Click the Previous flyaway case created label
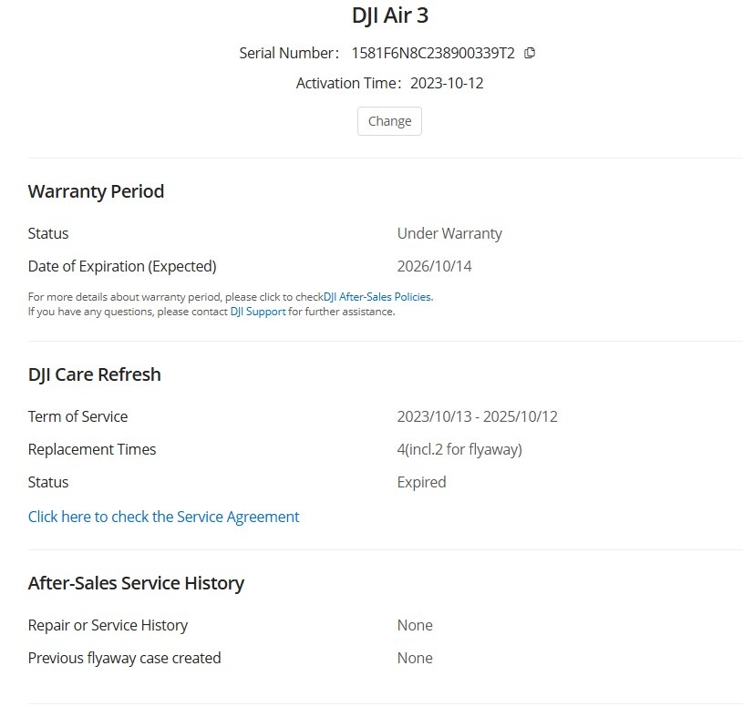The height and width of the screenshot is (707, 743). tap(124, 658)
